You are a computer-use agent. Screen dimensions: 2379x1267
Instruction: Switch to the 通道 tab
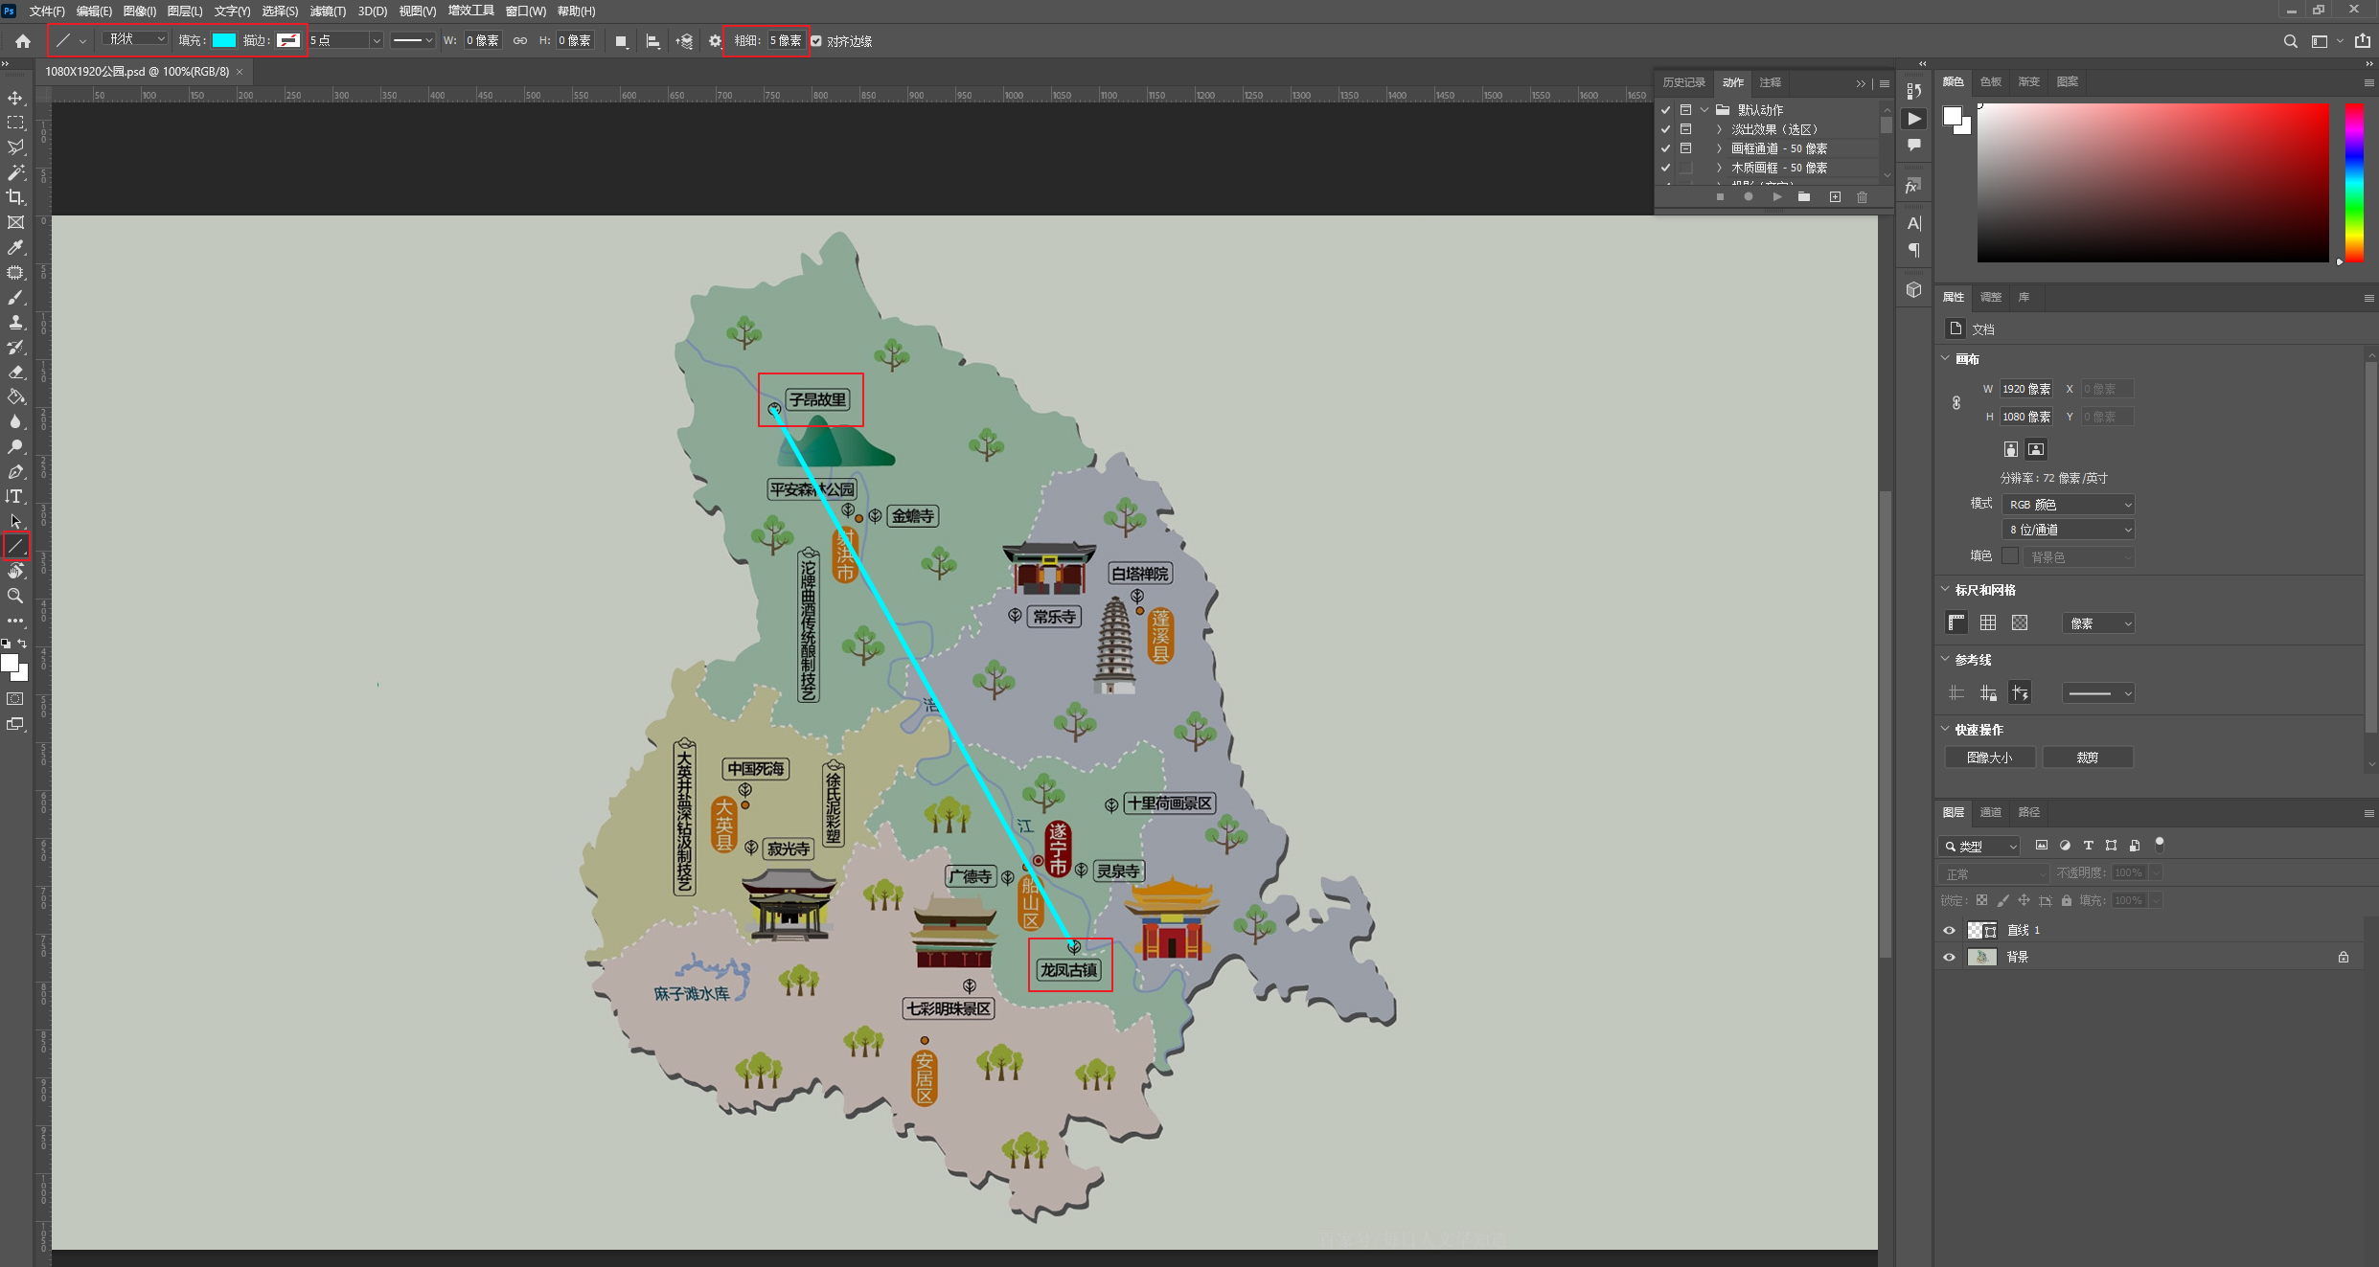click(x=1990, y=812)
